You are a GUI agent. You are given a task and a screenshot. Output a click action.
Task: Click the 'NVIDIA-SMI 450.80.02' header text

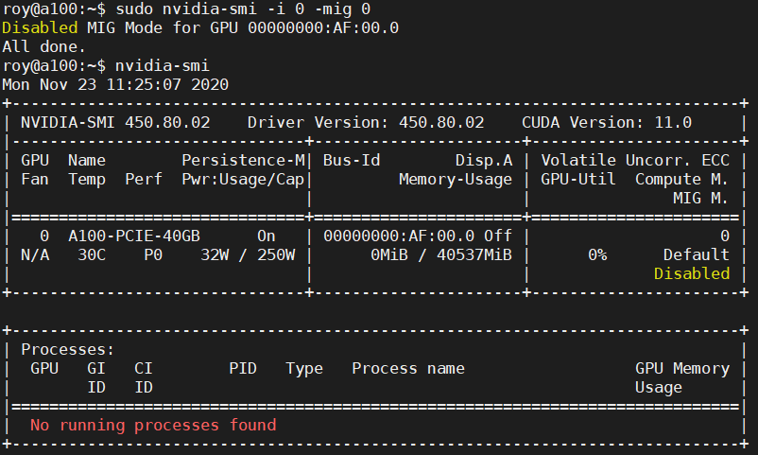[x=115, y=122]
